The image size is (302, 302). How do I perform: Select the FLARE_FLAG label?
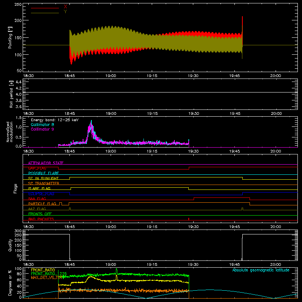coord(39,188)
